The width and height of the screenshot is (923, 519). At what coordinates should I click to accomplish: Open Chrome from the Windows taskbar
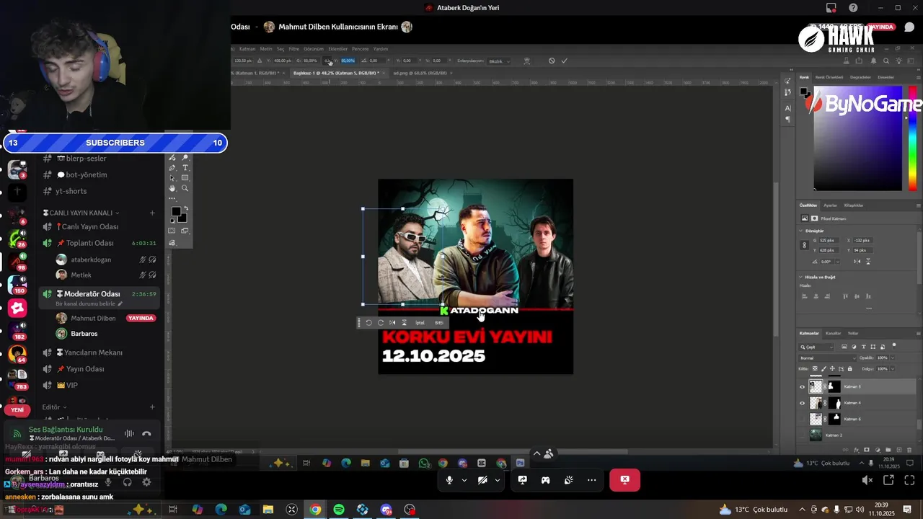315,510
